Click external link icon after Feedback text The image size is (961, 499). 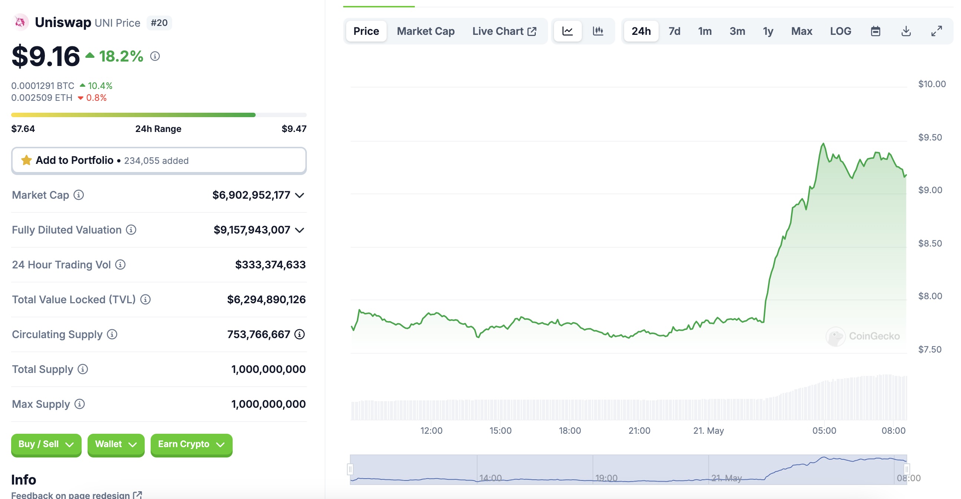click(138, 495)
